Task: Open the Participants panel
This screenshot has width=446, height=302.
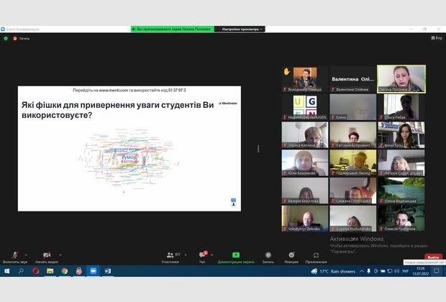Action: [170, 256]
